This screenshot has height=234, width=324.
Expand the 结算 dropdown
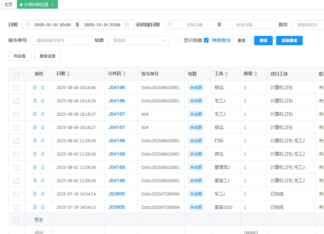point(139,41)
